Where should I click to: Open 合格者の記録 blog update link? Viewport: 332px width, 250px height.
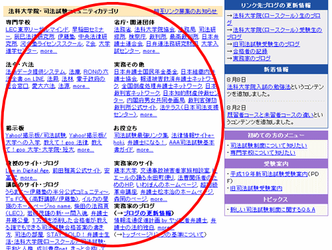(x=250, y=51)
